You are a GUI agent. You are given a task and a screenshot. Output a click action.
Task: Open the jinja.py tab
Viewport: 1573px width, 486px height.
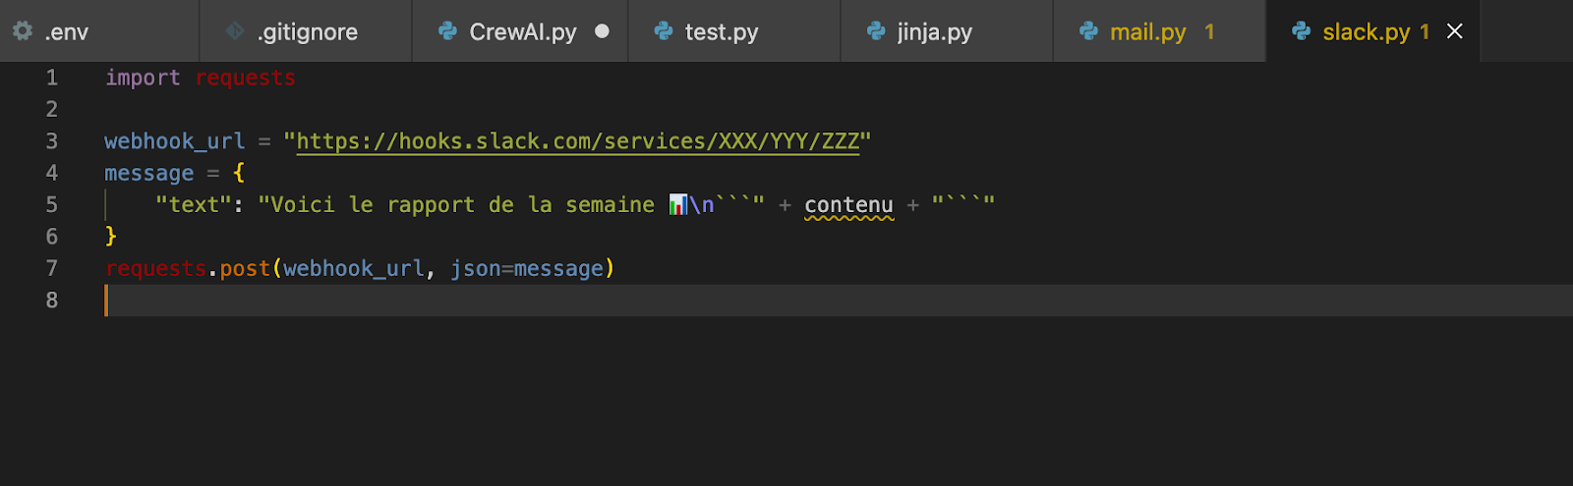pos(947,31)
